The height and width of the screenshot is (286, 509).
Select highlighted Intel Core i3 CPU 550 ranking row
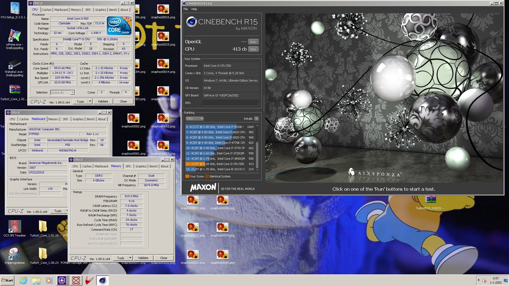[x=220, y=164]
